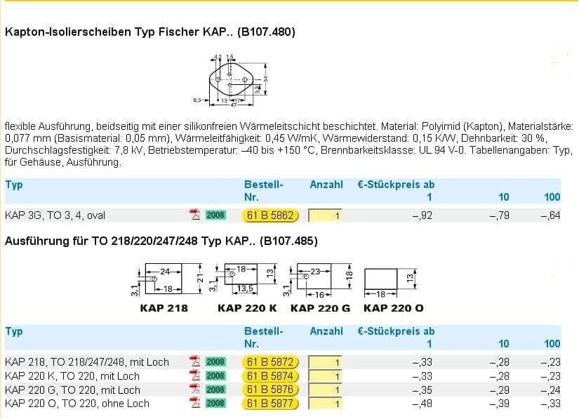Screen dimensions: 579x419
Task: Open PDF datasheet icon for KAP 220 K
Action: (x=194, y=375)
